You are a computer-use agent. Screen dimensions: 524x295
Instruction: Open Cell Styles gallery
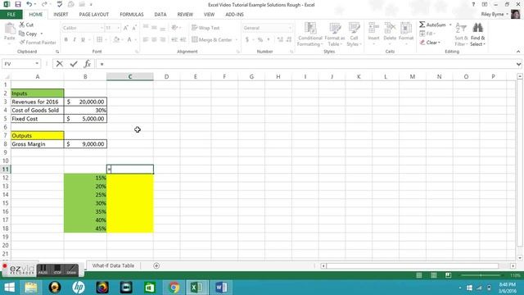pos(354,34)
